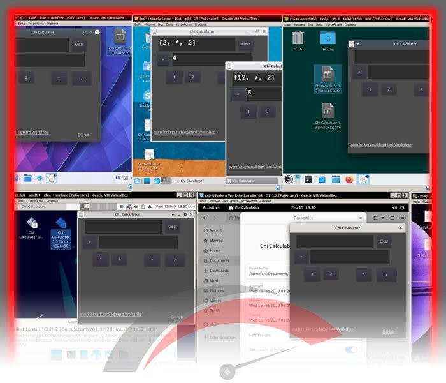Open the Trash icon on openSUSE desktop

[298, 40]
